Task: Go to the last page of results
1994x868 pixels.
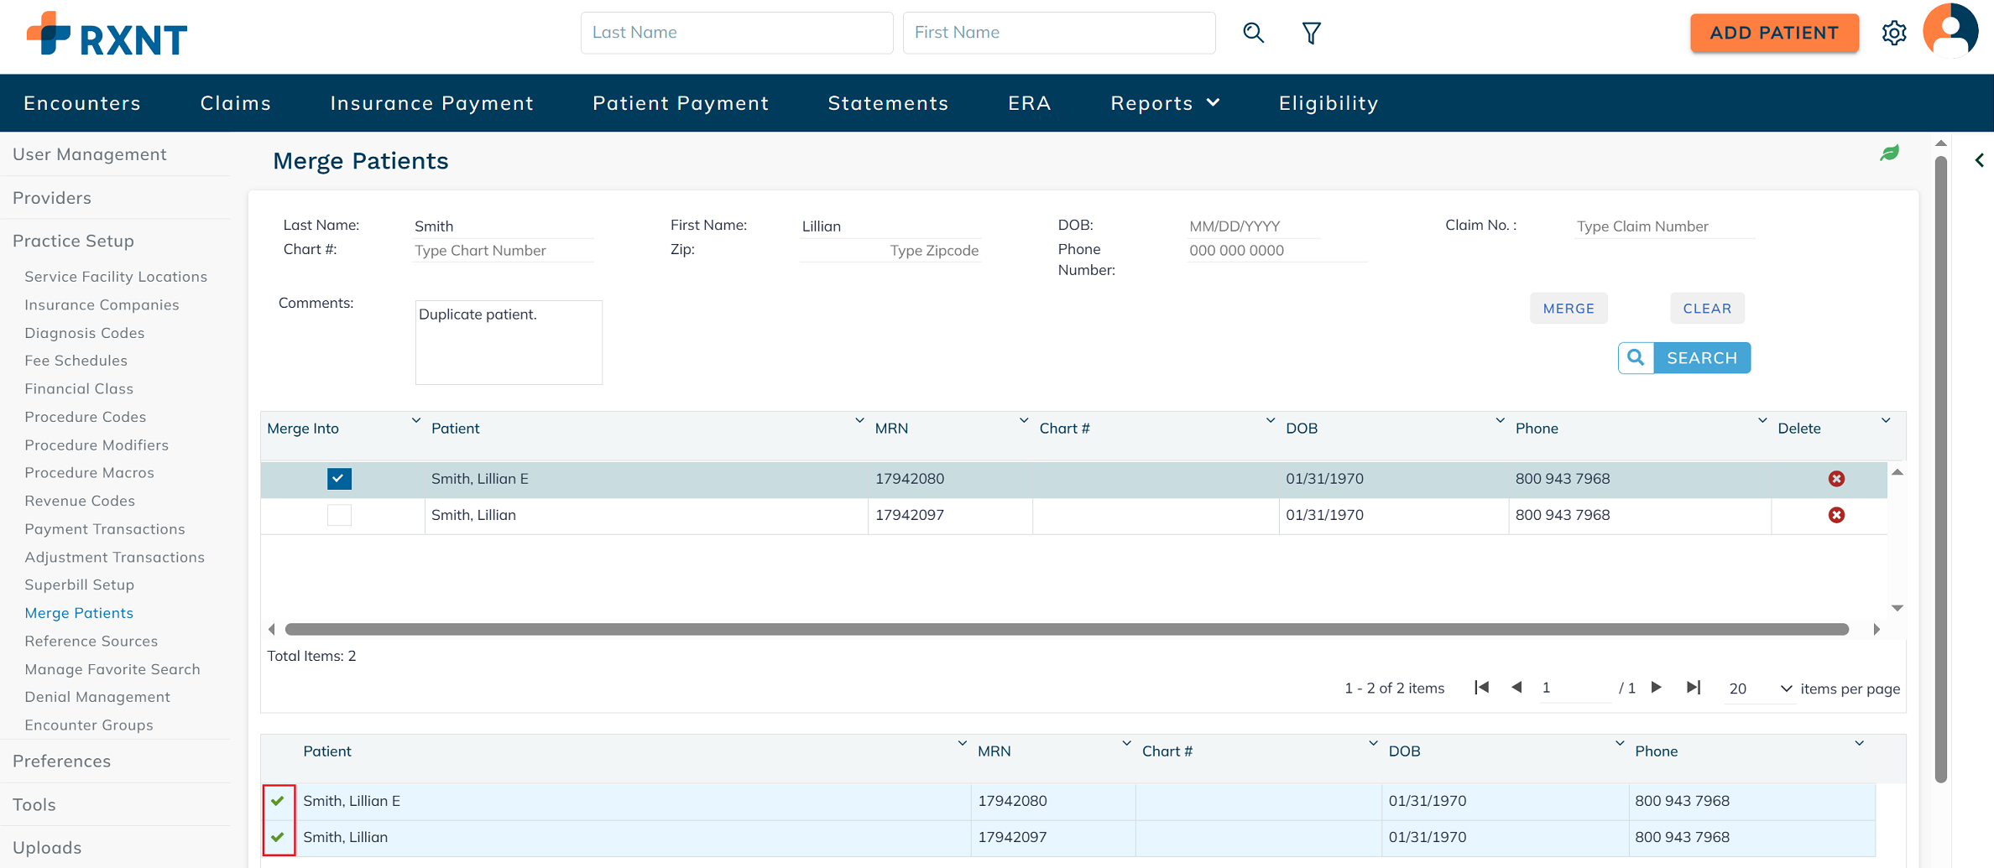Action: [1694, 688]
